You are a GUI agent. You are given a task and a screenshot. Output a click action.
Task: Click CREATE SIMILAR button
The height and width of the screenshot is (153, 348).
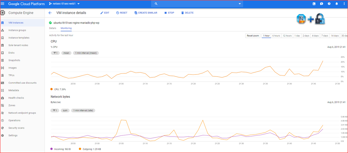[146, 13]
